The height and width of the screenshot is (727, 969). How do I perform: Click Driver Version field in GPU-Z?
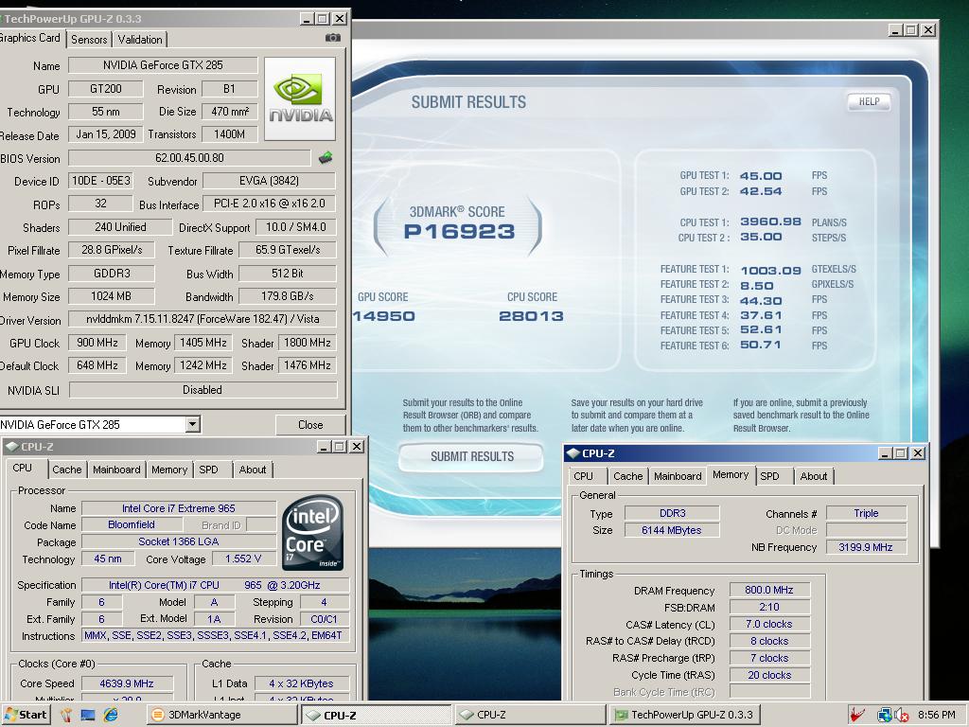click(x=203, y=319)
